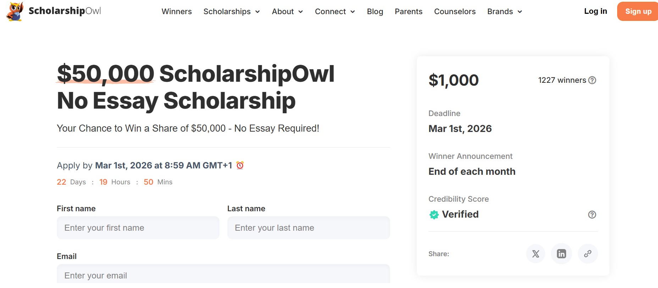Open the Connect dropdown menu
The image size is (658, 288).
point(334,11)
